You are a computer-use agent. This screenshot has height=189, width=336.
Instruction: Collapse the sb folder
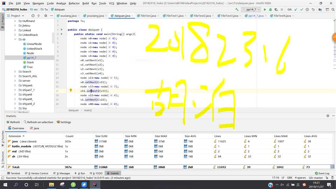15,40
